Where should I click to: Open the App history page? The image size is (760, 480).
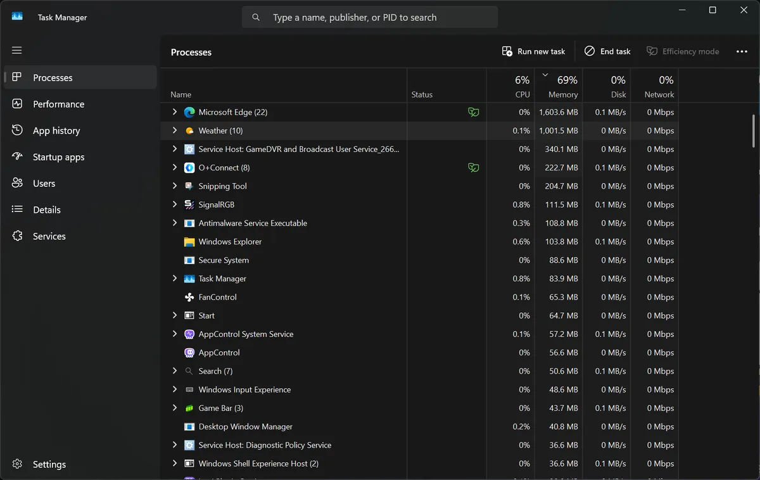point(80,130)
